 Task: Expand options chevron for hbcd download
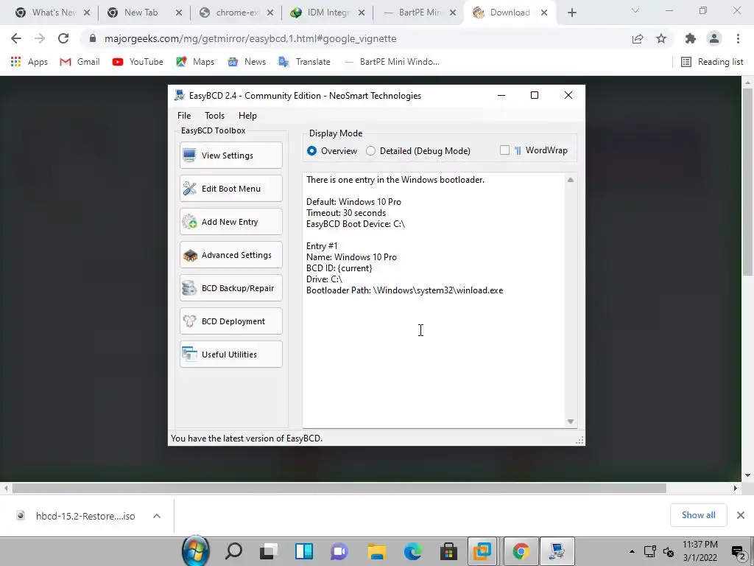157,516
